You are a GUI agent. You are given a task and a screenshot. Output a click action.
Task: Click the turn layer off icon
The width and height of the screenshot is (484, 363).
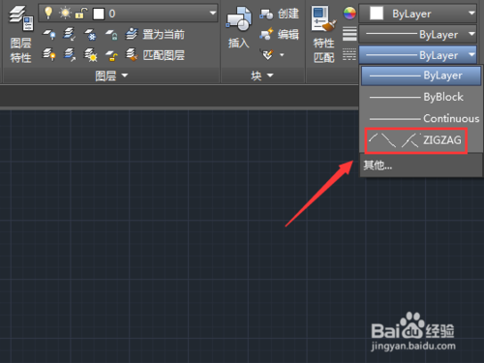[x=48, y=34]
